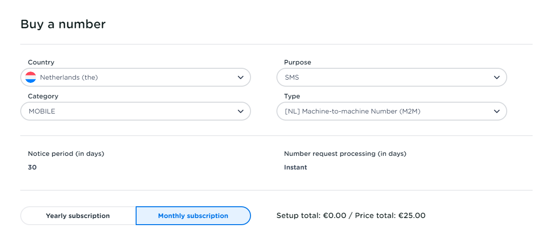This screenshot has height=235, width=559.
Task: Click the notice period value 30
Action: (32, 167)
